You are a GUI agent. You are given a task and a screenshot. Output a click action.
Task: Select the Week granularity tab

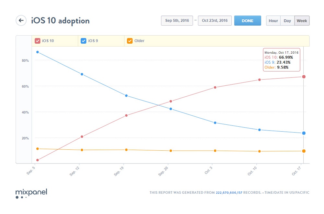pyautogui.click(x=302, y=21)
